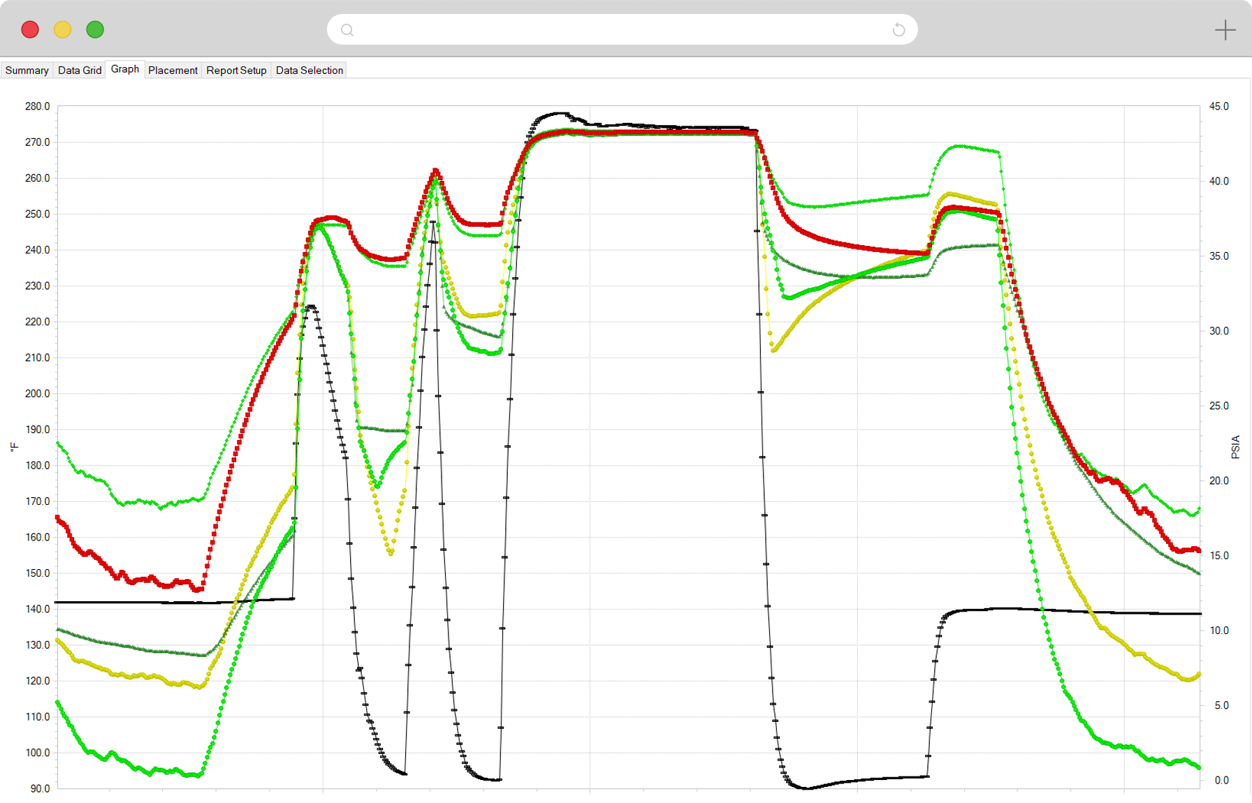Click the °F axis title
1252x803 pixels.
click(x=14, y=447)
